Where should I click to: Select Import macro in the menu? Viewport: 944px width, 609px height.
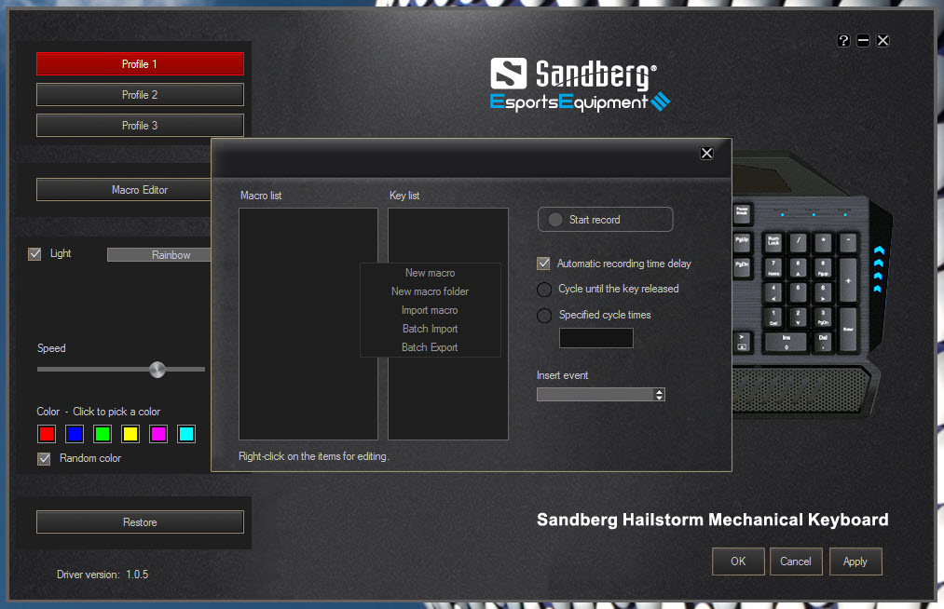[x=430, y=310]
